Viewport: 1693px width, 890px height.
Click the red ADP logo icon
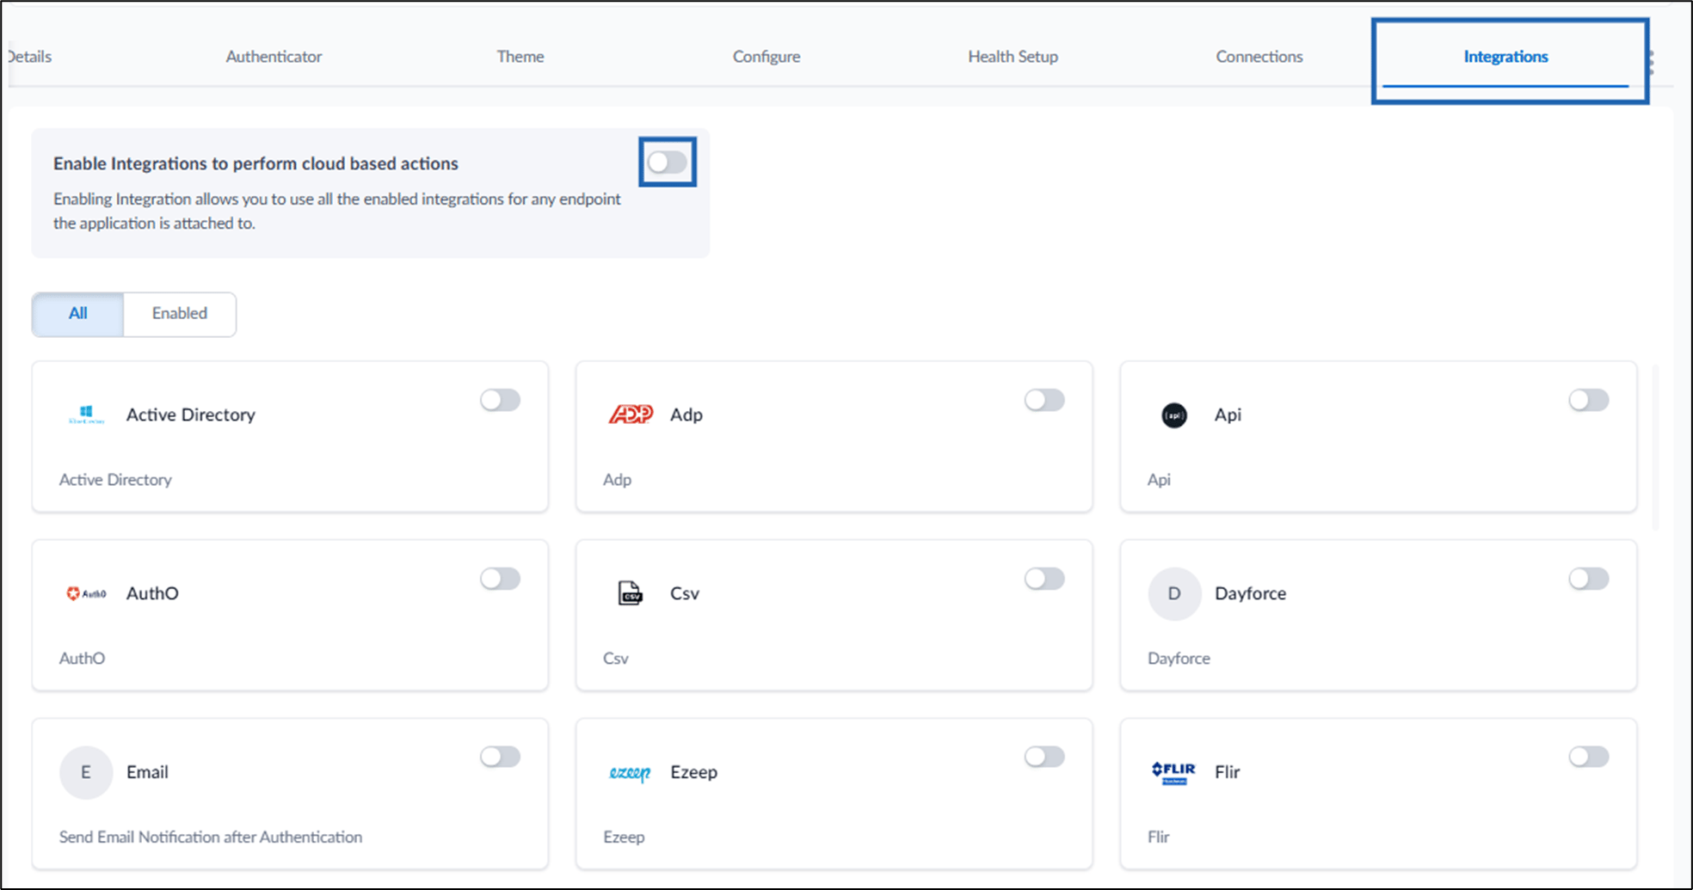click(631, 414)
